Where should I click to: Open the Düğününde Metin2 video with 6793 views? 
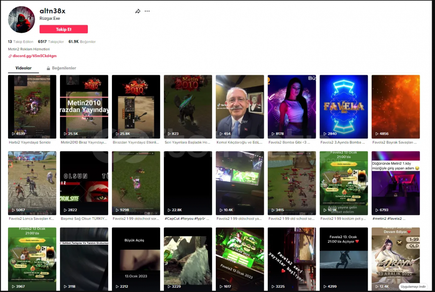click(395, 183)
